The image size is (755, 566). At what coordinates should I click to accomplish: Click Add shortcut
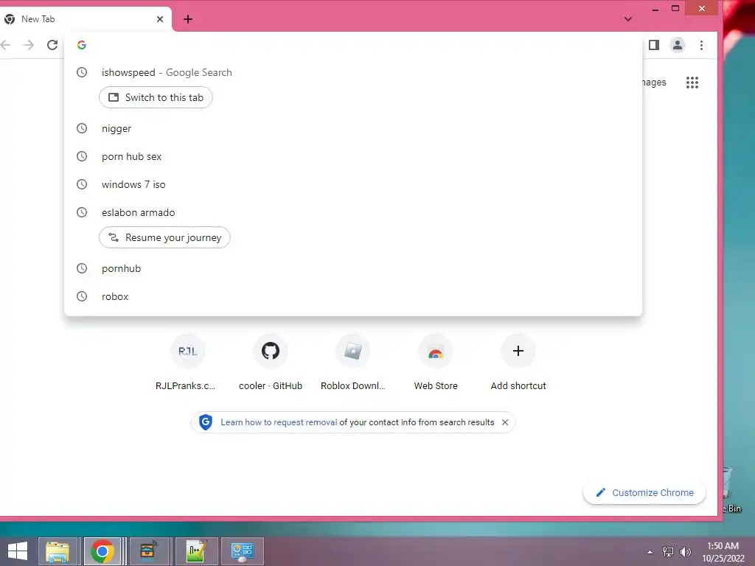pyautogui.click(x=518, y=363)
